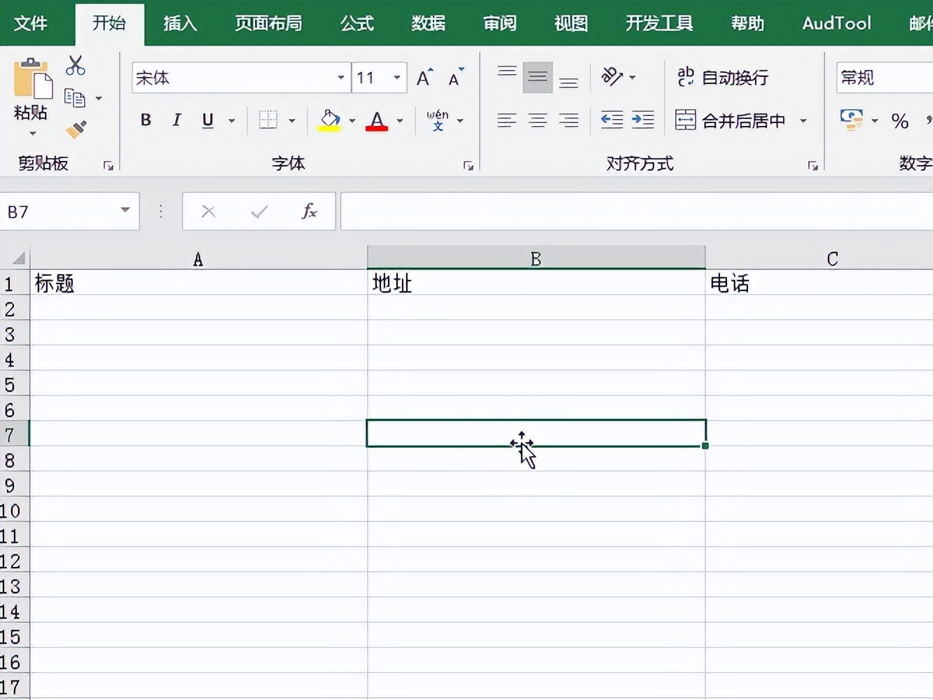Apply Fill Color with the paint bucket icon
Screen dimensions: 933x700
pos(329,120)
